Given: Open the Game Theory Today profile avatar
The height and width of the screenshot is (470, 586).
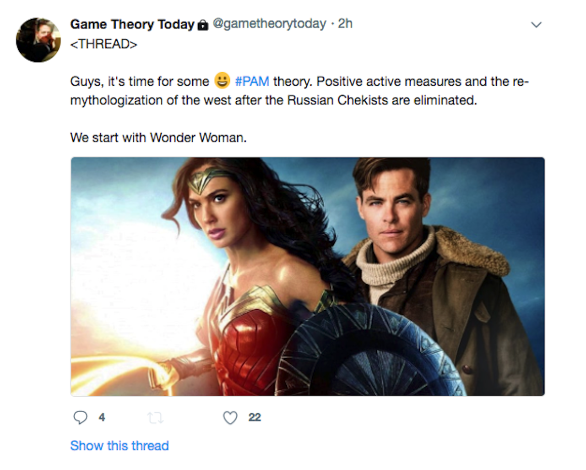Looking at the screenshot, I should pos(38,40).
